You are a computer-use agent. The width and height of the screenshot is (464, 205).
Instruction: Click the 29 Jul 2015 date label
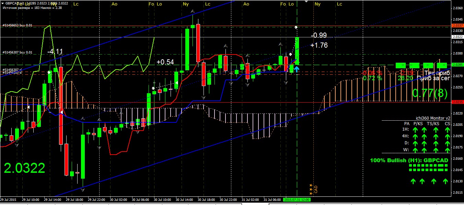coord(8,200)
